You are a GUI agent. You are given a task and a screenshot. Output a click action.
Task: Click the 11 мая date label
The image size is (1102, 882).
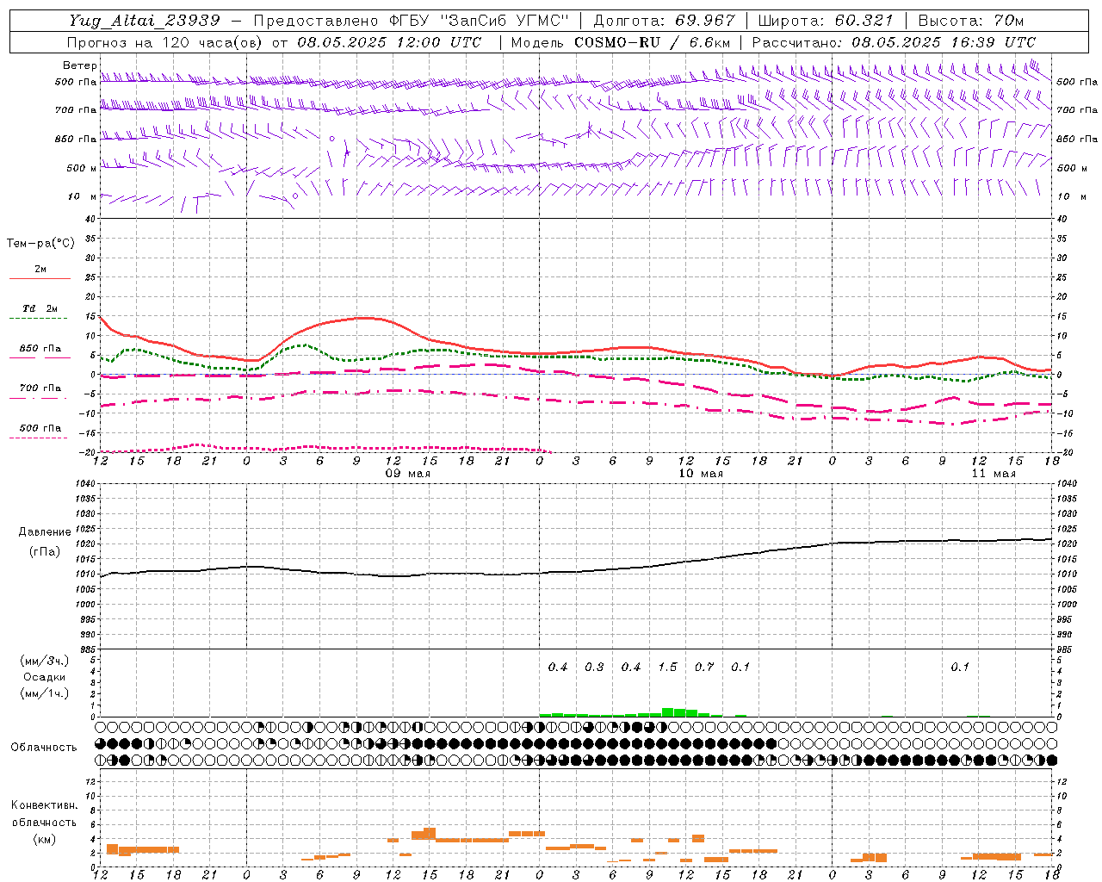coord(993,474)
